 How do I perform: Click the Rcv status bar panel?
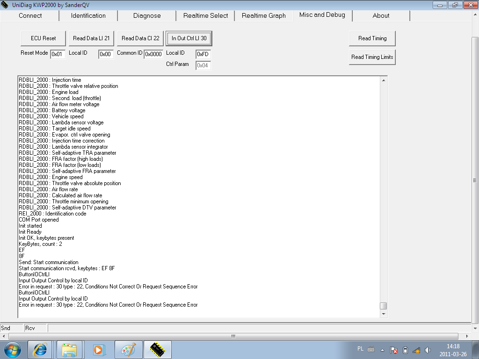(36, 328)
